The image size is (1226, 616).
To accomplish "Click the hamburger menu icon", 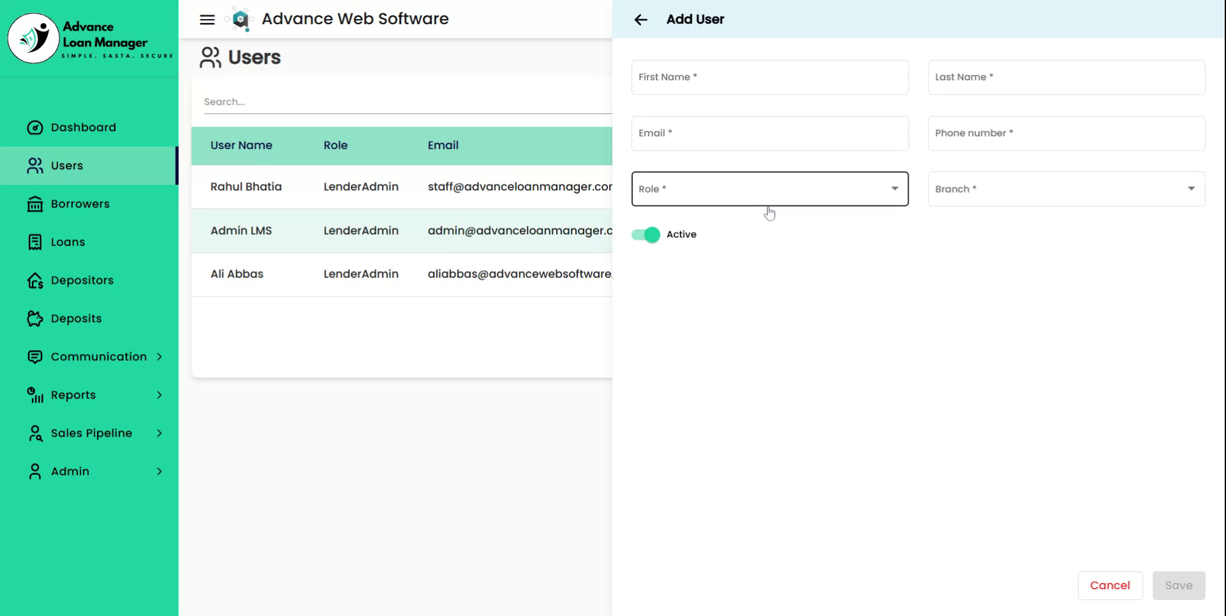I will tap(207, 19).
